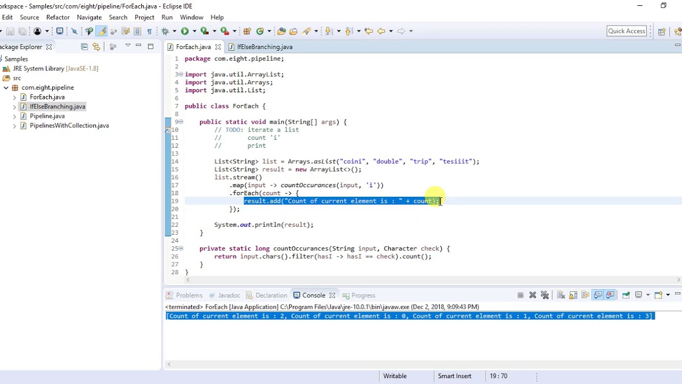The image size is (682, 384).
Task: Click the Remove Launch X icon in Console
Action: (x=532, y=295)
